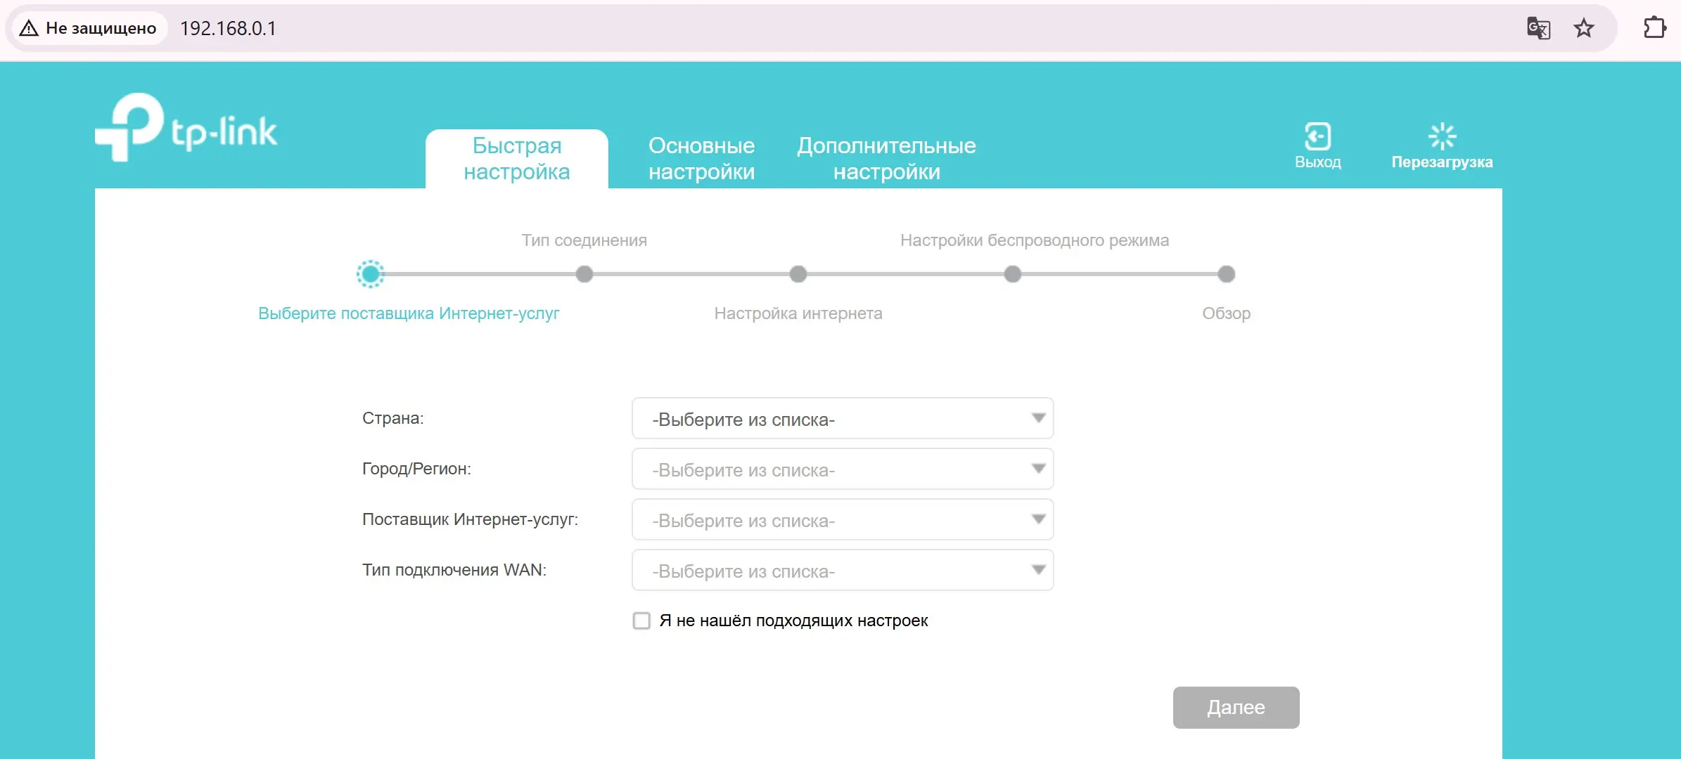
Task: Expand the Город/Регион dropdown
Action: [x=842, y=469]
